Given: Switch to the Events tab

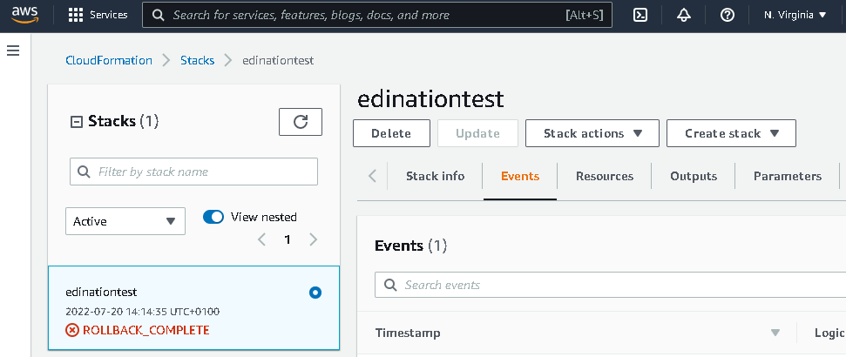Looking at the screenshot, I should pyautogui.click(x=520, y=177).
